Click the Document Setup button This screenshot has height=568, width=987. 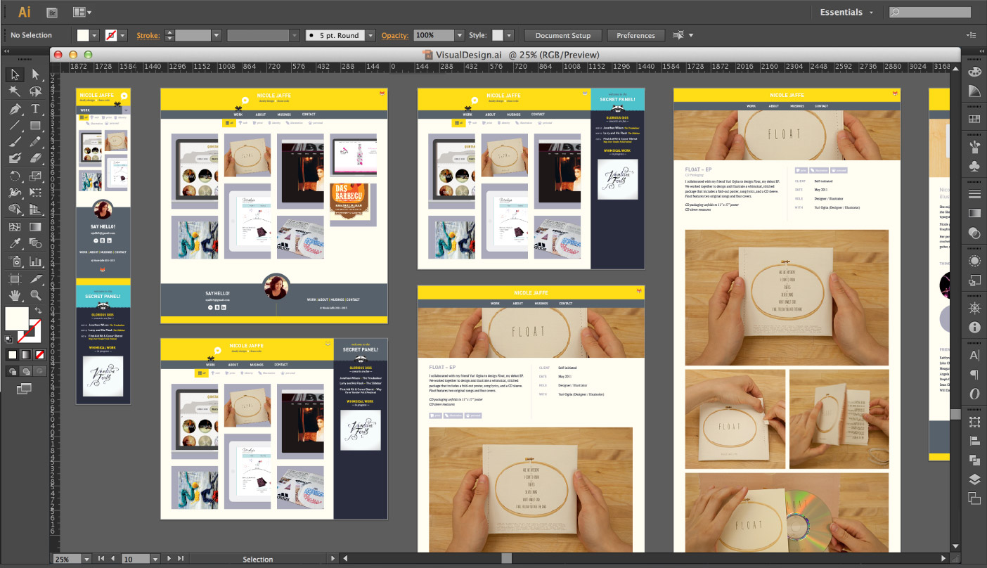pyautogui.click(x=562, y=35)
